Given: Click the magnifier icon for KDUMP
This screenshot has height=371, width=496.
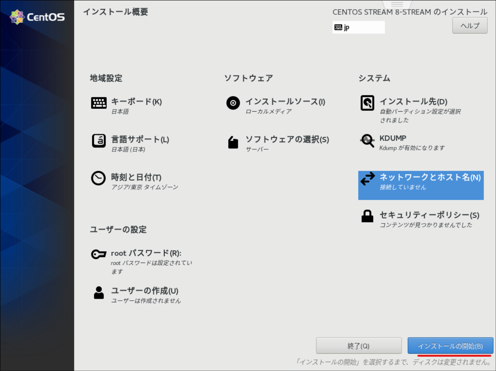Looking at the screenshot, I should pos(367,140).
